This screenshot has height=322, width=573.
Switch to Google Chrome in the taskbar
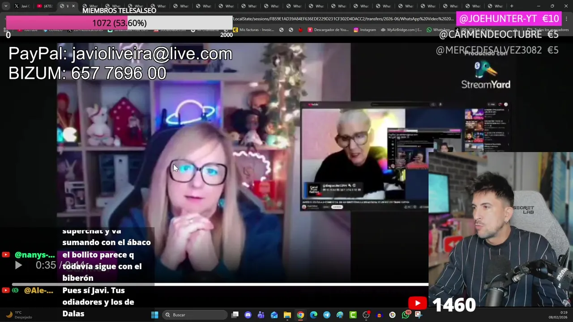[x=300, y=315]
